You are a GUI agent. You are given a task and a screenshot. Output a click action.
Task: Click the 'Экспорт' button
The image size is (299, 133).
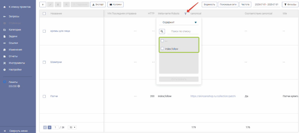click(98, 4)
